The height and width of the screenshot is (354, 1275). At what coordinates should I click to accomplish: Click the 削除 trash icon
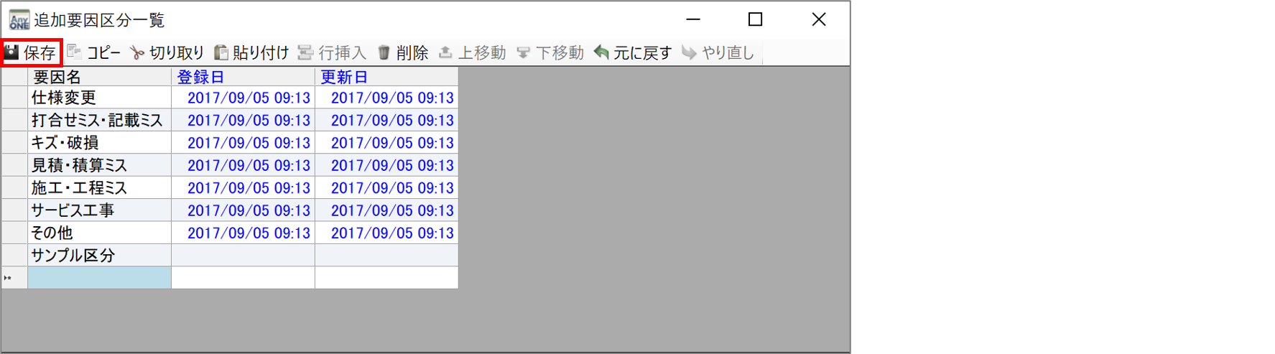[384, 52]
